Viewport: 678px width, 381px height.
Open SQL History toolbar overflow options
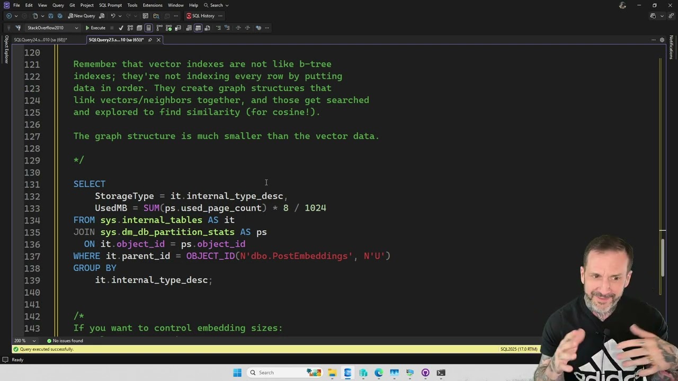point(220,15)
